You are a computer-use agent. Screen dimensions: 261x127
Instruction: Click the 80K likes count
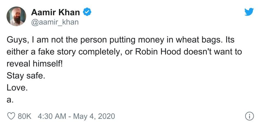pos(25,116)
